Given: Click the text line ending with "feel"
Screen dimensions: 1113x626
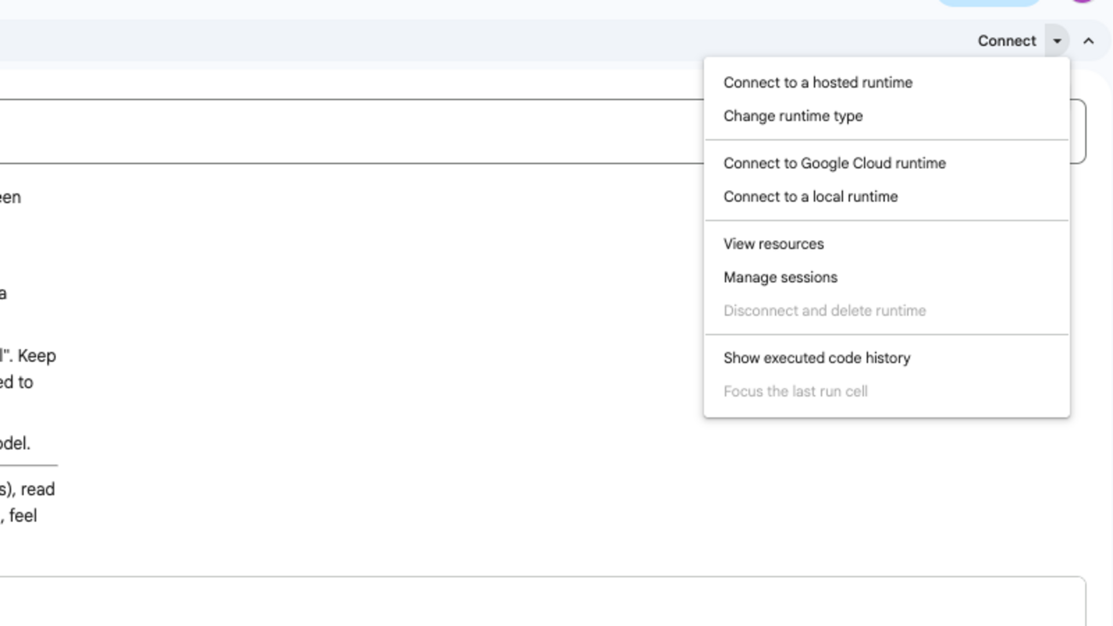Looking at the screenshot, I should point(19,515).
